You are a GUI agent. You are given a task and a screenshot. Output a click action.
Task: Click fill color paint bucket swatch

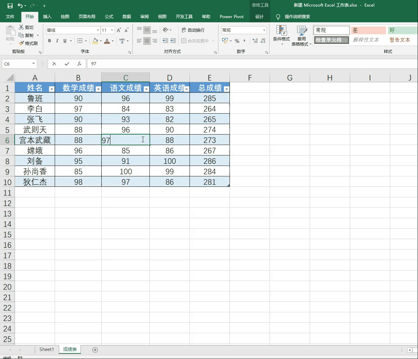95,41
